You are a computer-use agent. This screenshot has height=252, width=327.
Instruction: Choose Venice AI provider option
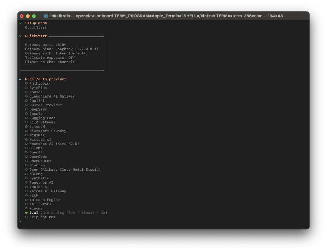click(x=37, y=187)
